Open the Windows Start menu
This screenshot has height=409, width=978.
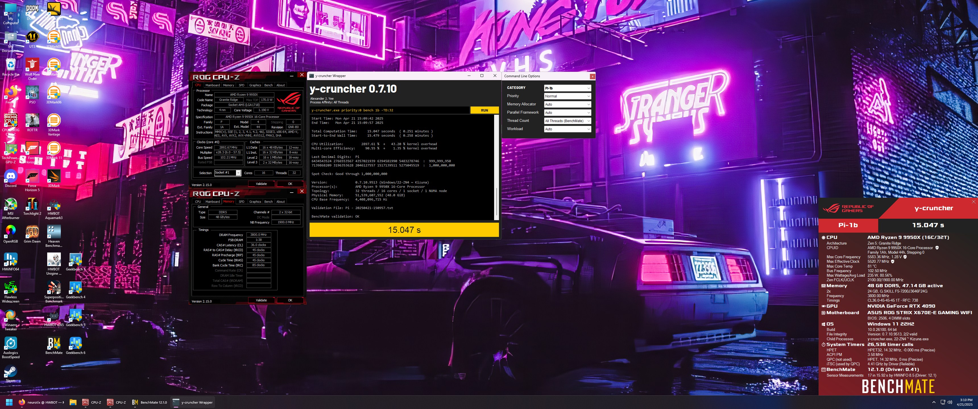tap(9, 402)
